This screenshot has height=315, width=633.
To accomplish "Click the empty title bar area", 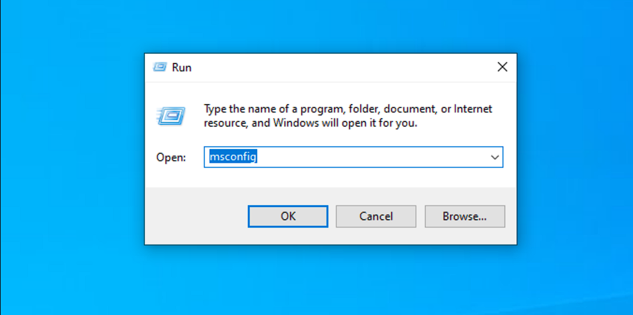I will 337,67.
